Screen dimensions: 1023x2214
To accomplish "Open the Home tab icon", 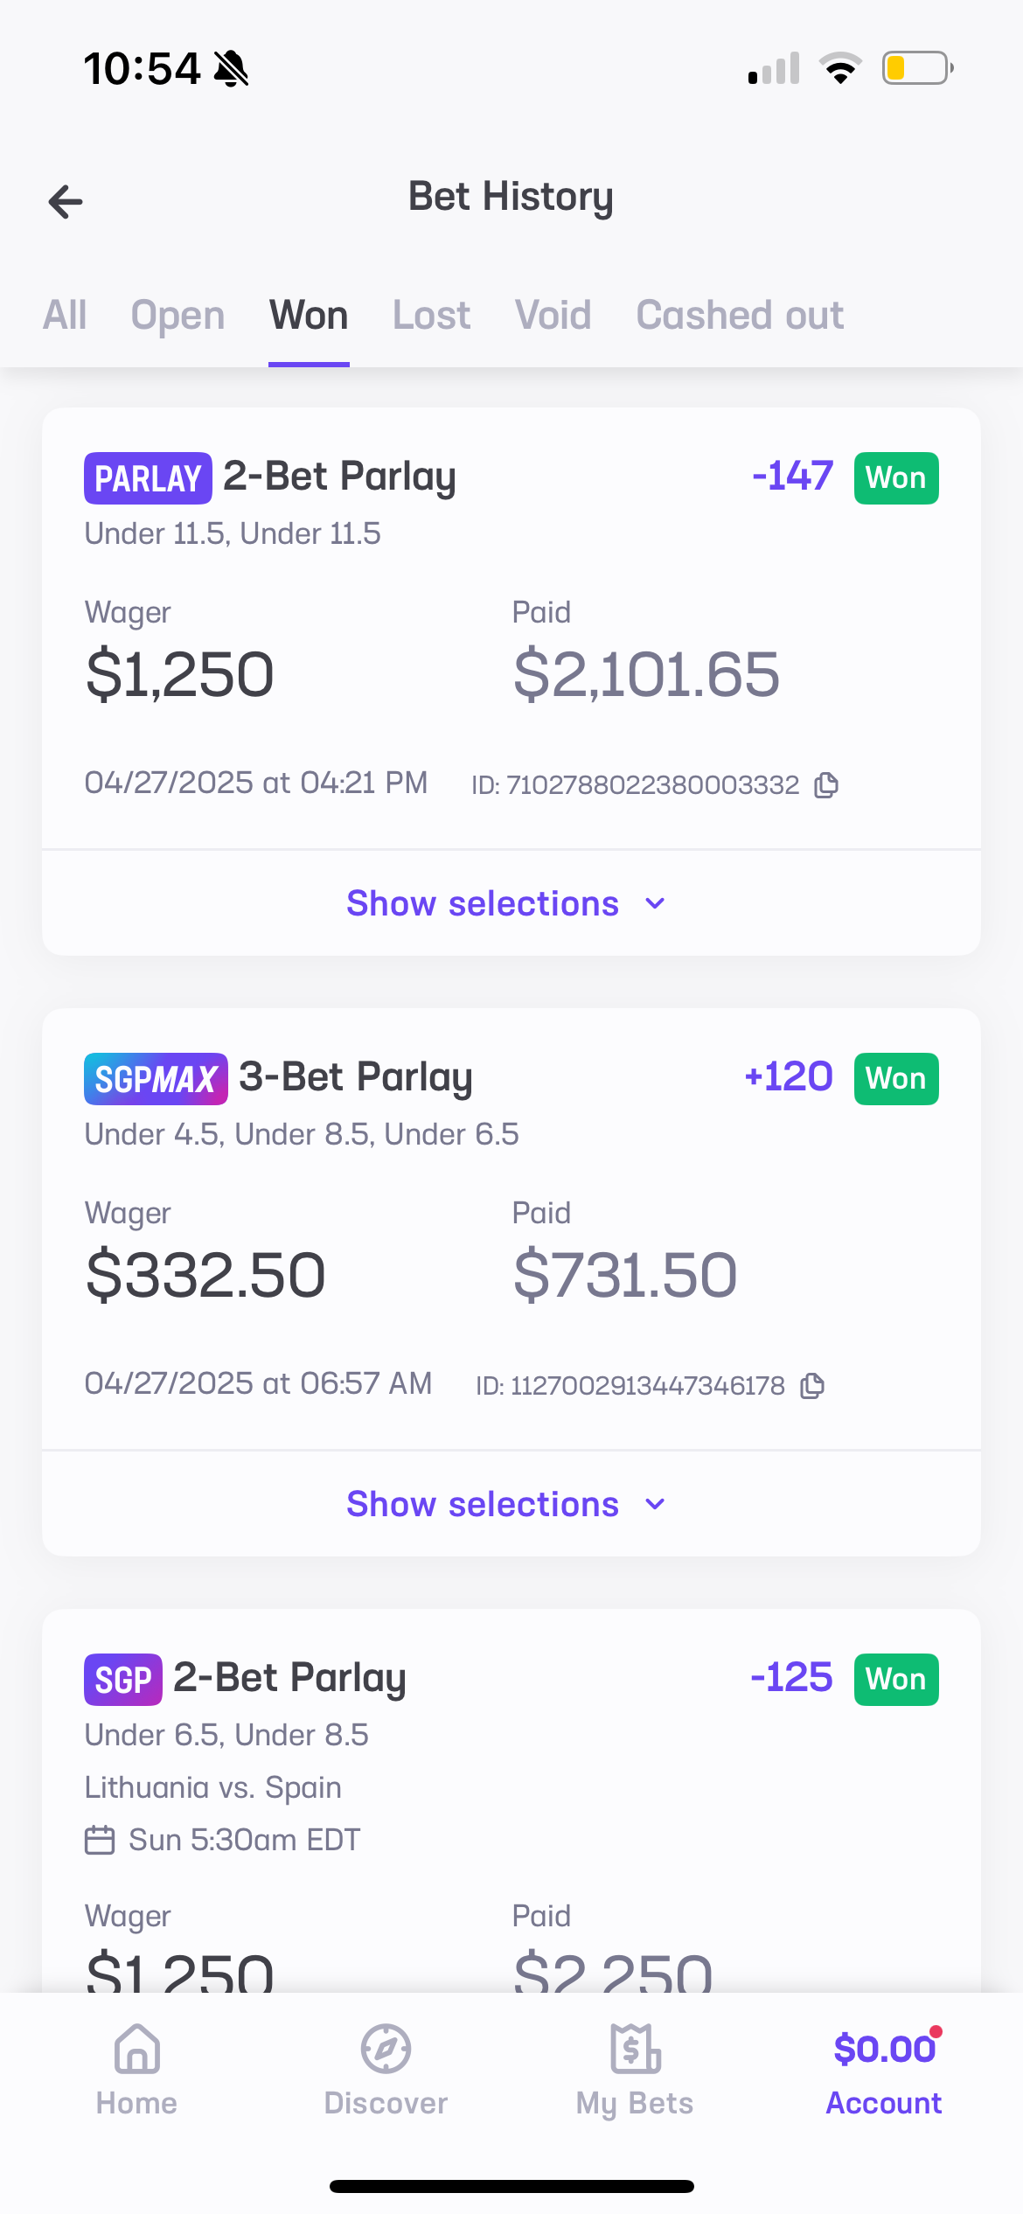I will pyautogui.click(x=137, y=2049).
